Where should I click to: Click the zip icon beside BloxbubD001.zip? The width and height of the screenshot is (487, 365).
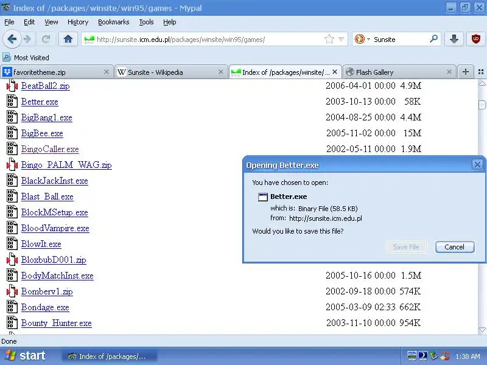click(x=12, y=260)
